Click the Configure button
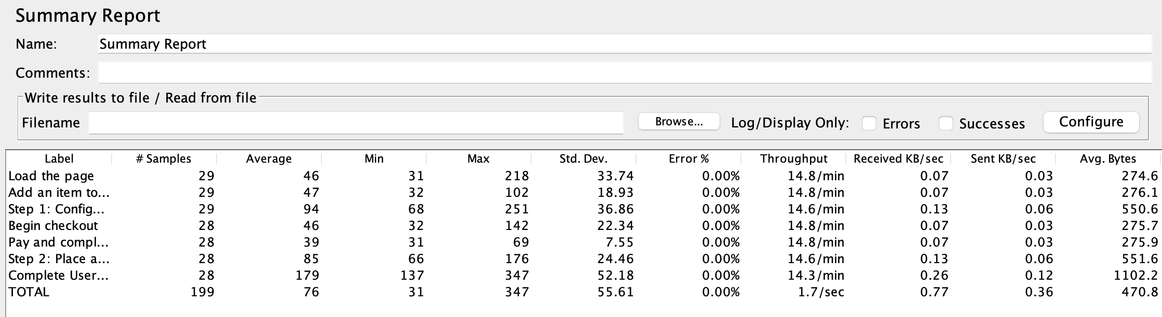Viewport: 1162px width, 317px height. [1091, 122]
